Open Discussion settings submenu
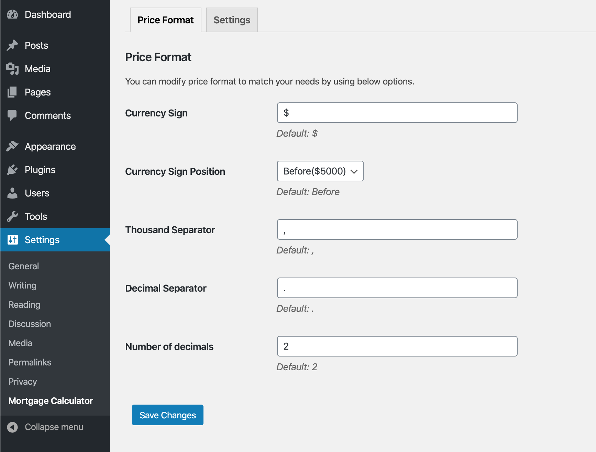Screen dimensions: 596x452 point(30,324)
